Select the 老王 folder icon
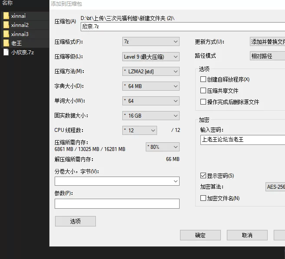The image size is (285, 259). [x=6, y=43]
